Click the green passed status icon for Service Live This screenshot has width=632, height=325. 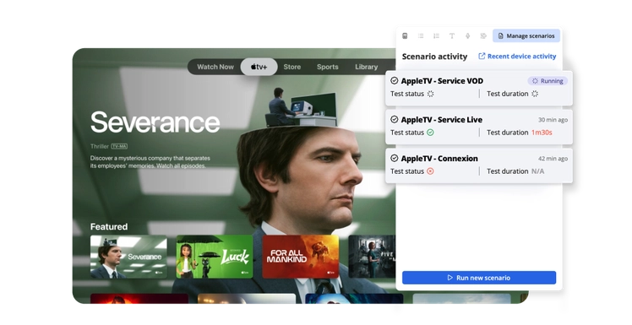point(430,133)
